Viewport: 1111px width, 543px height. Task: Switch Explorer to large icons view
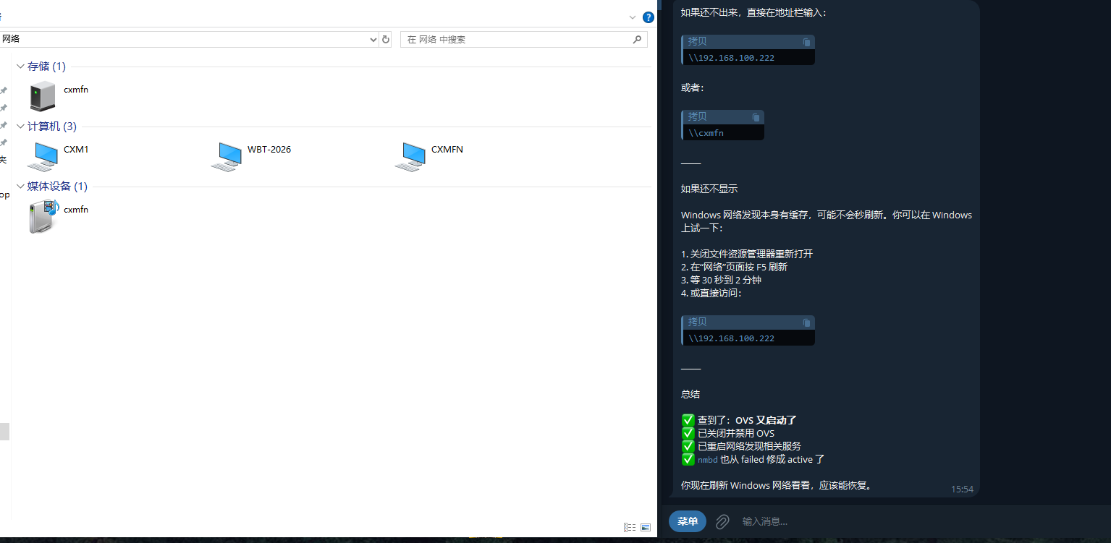click(x=646, y=528)
